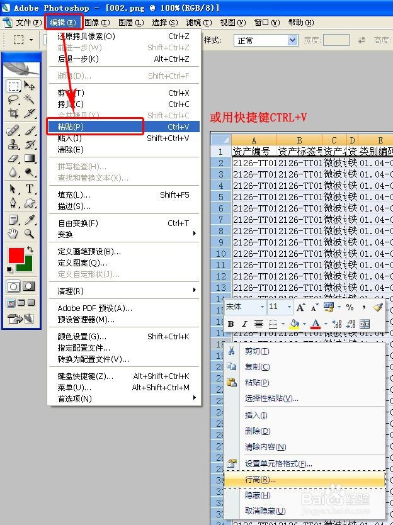Select the Eyedropper tool
The width and height of the screenshot is (393, 525).
click(30, 220)
